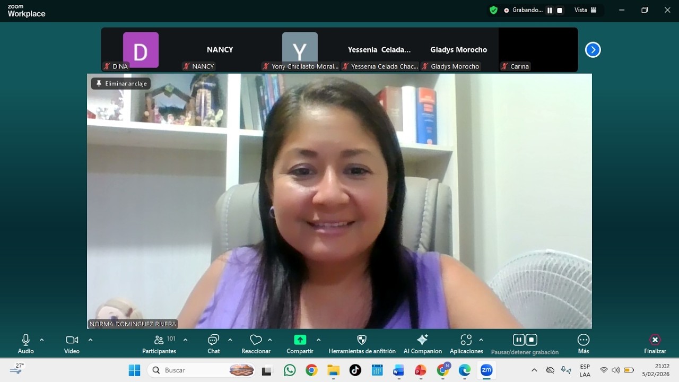Open the Más options menu
This screenshot has height=382, width=679.
click(x=584, y=344)
